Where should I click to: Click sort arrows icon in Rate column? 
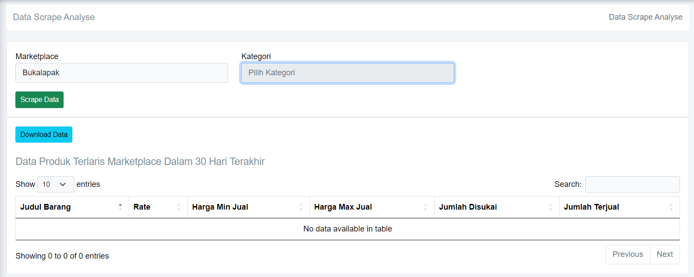point(179,207)
